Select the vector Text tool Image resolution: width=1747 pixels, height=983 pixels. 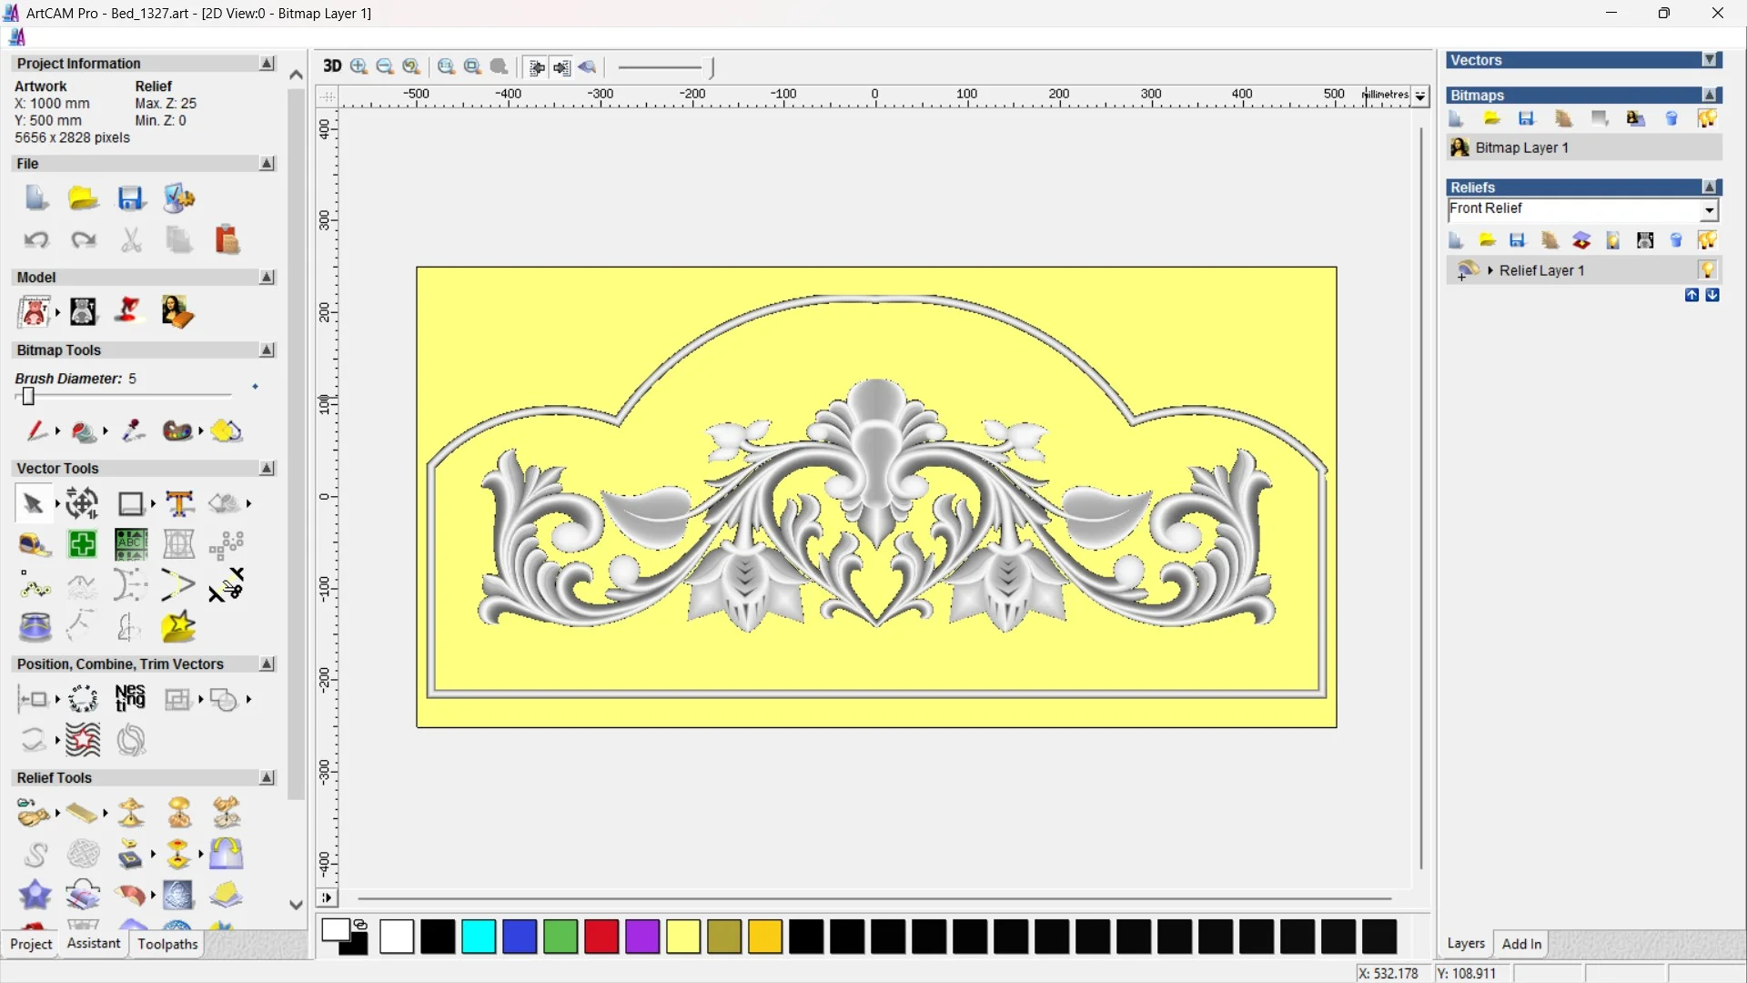pos(179,503)
